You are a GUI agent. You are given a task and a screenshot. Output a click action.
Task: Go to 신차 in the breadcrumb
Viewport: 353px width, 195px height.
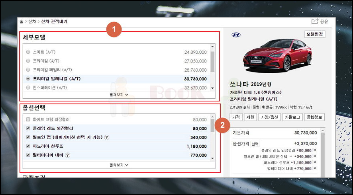pos(32,21)
